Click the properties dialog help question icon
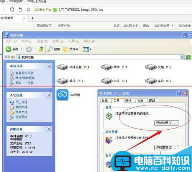The image size is (192, 172). [x=179, y=93]
